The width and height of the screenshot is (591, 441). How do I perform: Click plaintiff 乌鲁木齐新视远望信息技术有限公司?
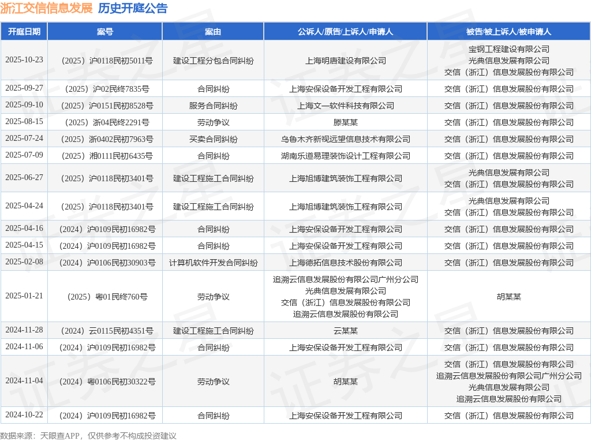coord(346,139)
